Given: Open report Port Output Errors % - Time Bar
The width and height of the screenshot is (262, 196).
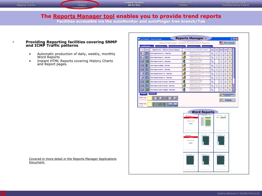Looking at the screenshot, I should 161,73.
